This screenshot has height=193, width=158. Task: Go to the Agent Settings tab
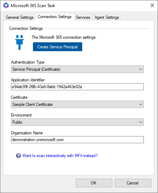click(107, 17)
